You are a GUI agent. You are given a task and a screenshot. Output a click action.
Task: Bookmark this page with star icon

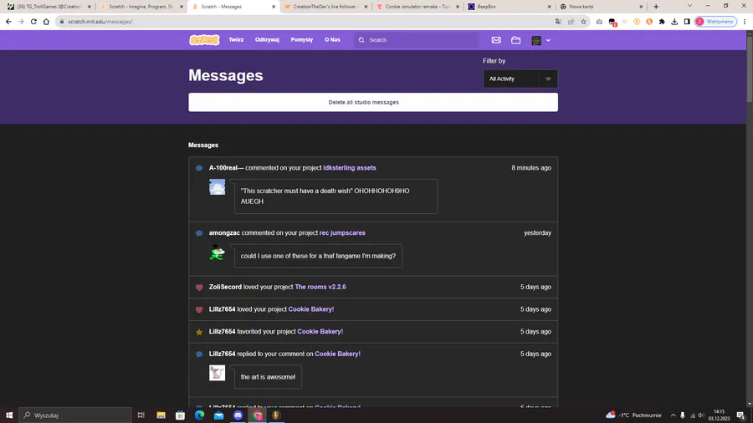(x=583, y=22)
